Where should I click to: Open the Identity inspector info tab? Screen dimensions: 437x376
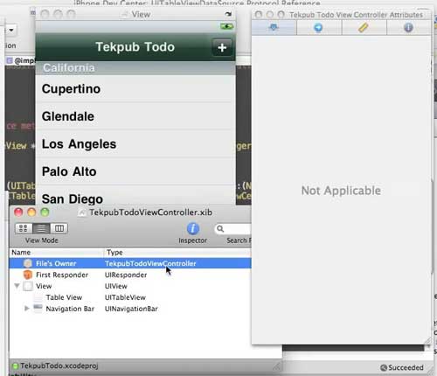tap(408, 28)
